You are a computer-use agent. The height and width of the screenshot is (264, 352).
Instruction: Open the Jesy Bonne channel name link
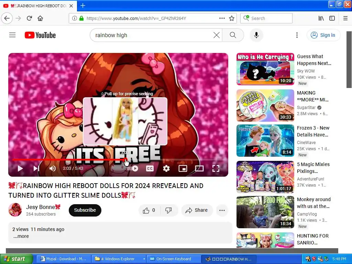(x=43, y=207)
